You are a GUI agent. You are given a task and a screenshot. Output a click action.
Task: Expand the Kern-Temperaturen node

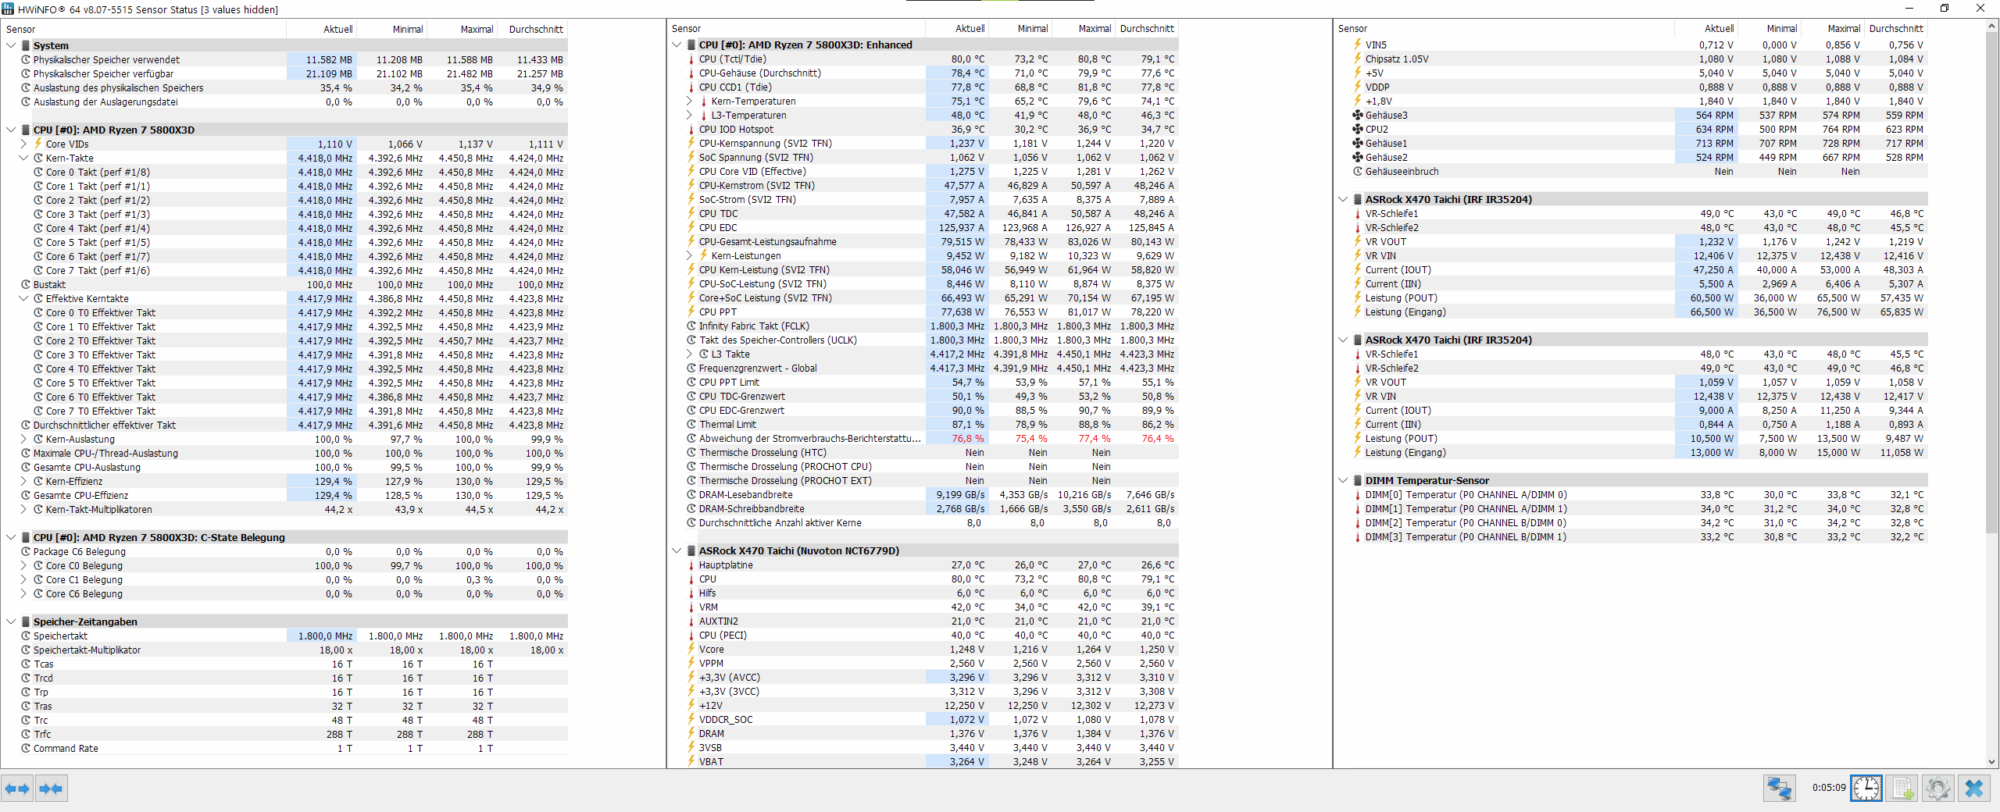[689, 101]
